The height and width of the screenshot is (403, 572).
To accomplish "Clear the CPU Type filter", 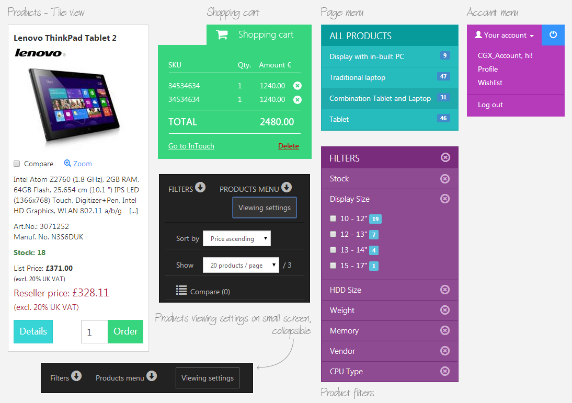I will [445, 371].
